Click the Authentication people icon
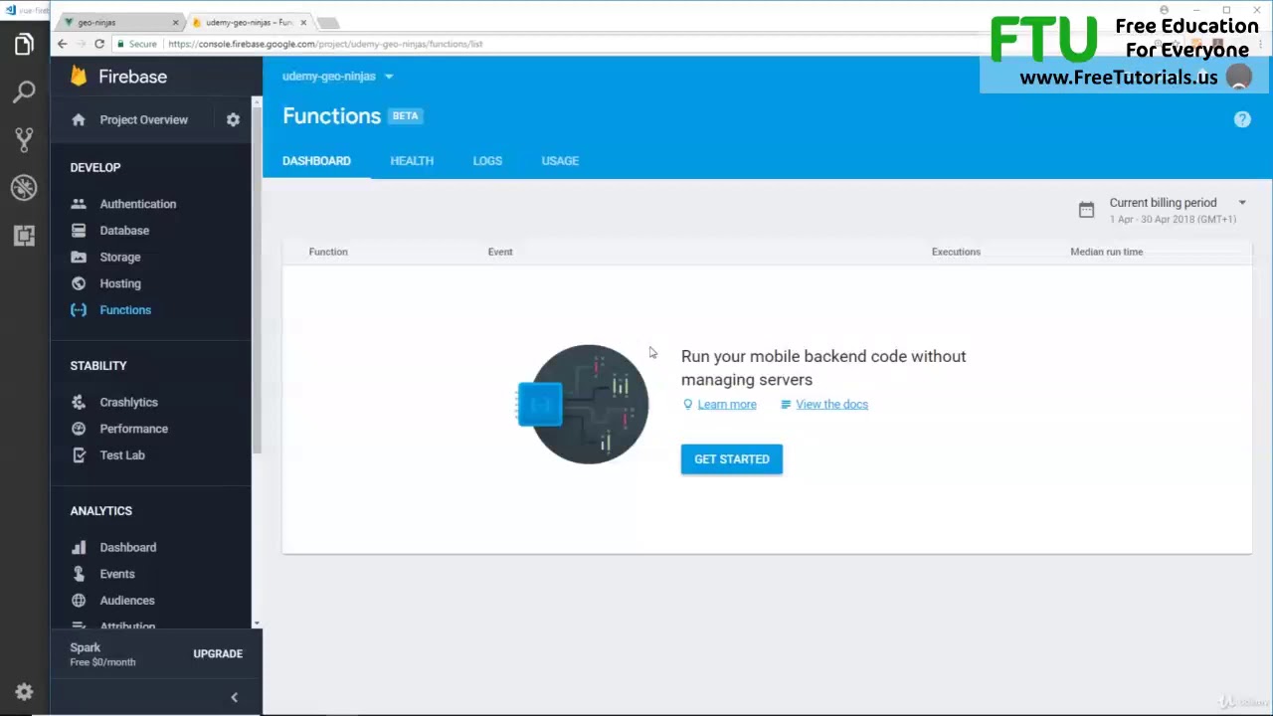1273x716 pixels. [x=79, y=204]
